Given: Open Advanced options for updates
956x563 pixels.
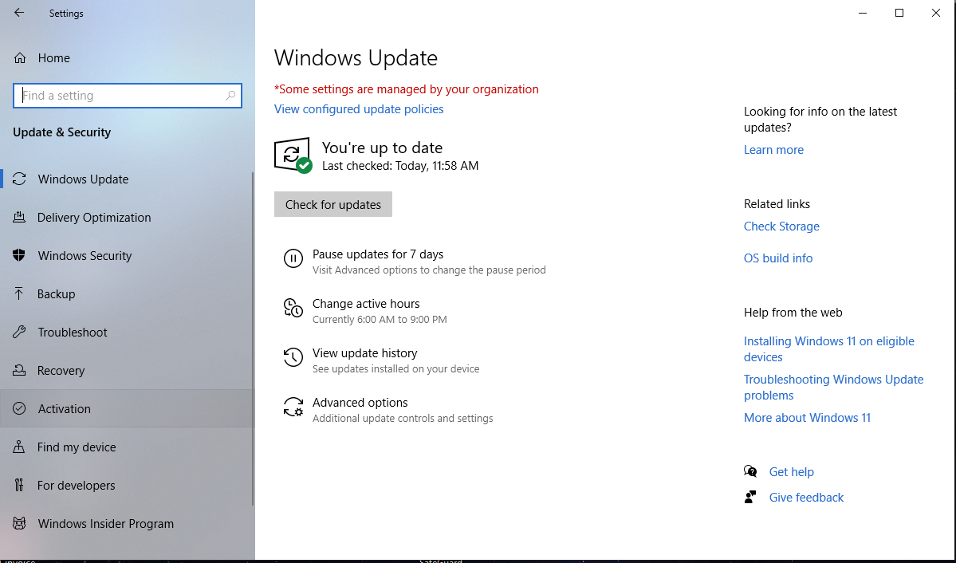Looking at the screenshot, I should (388, 410).
